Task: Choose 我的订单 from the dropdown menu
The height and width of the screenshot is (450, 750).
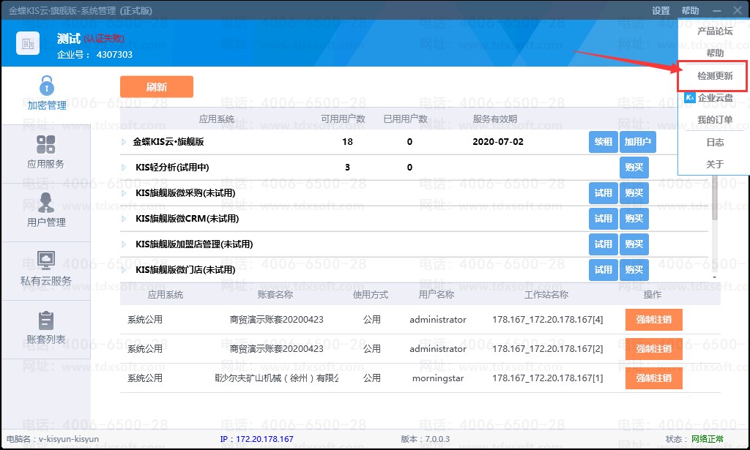Action: point(714,120)
